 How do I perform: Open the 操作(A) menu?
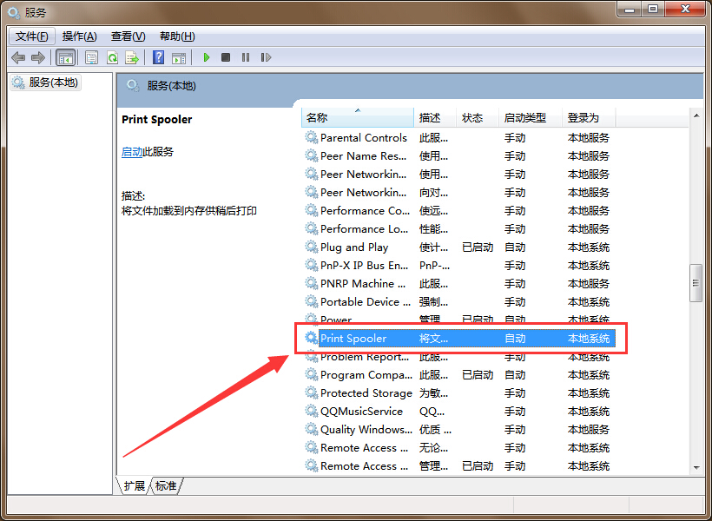(79, 36)
